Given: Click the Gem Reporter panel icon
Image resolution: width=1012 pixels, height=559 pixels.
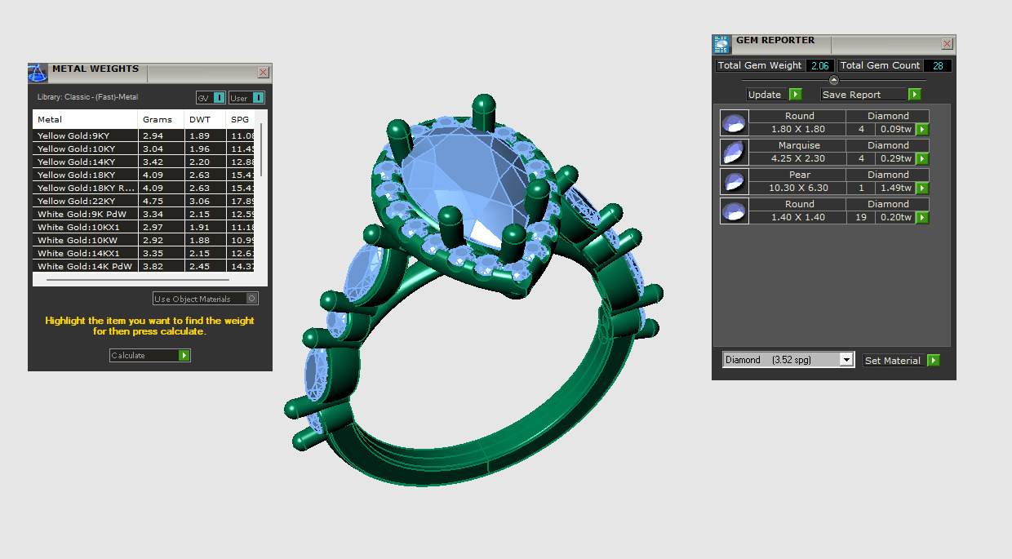Looking at the screenshot, I should [721, 44].
